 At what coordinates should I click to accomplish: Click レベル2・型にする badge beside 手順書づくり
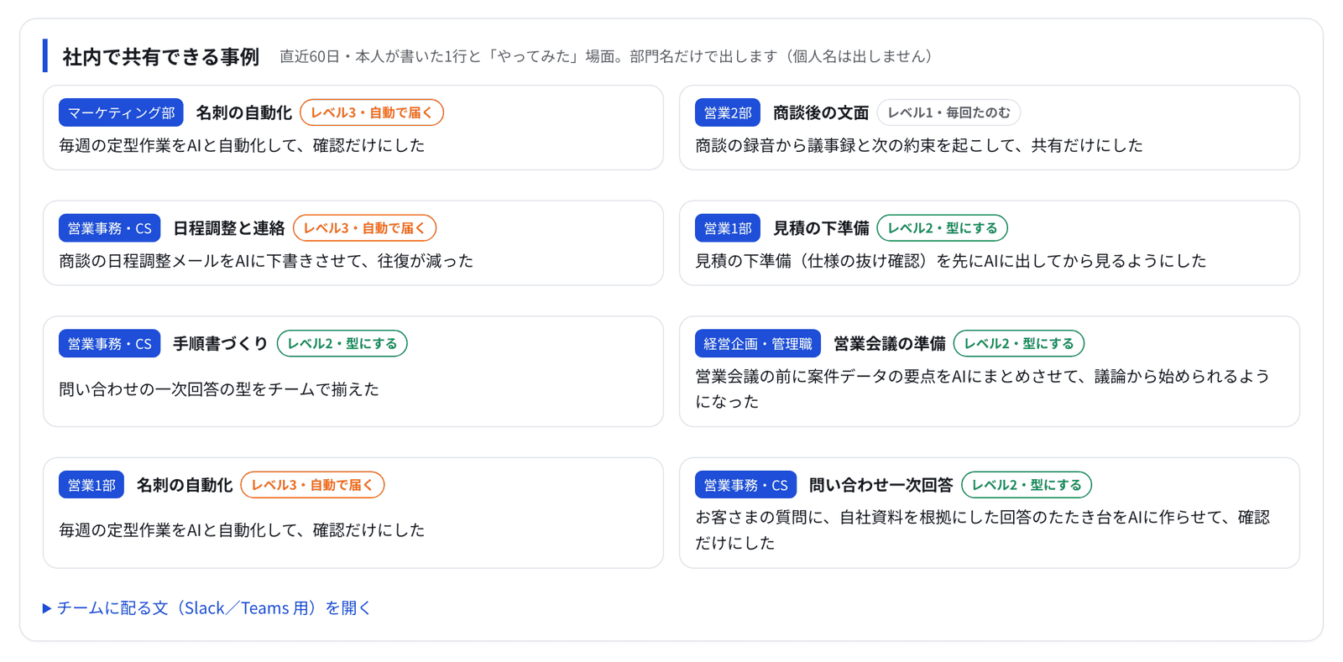click(x=342, y=344)
